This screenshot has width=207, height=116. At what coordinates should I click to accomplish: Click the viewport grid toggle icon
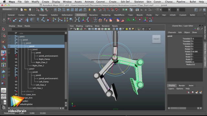[x=89, y=29]
